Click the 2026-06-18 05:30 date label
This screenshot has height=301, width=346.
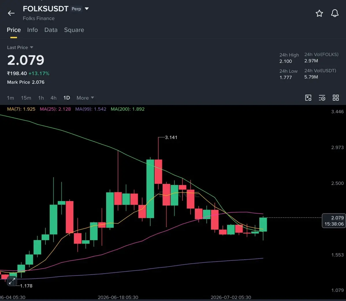coord(118,297)
